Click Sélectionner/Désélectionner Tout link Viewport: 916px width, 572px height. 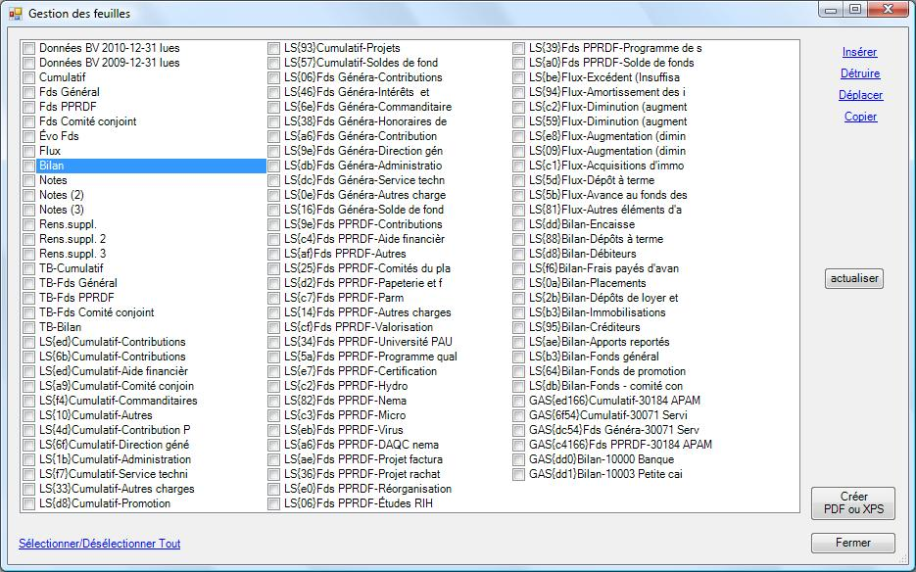pos(99,544)
